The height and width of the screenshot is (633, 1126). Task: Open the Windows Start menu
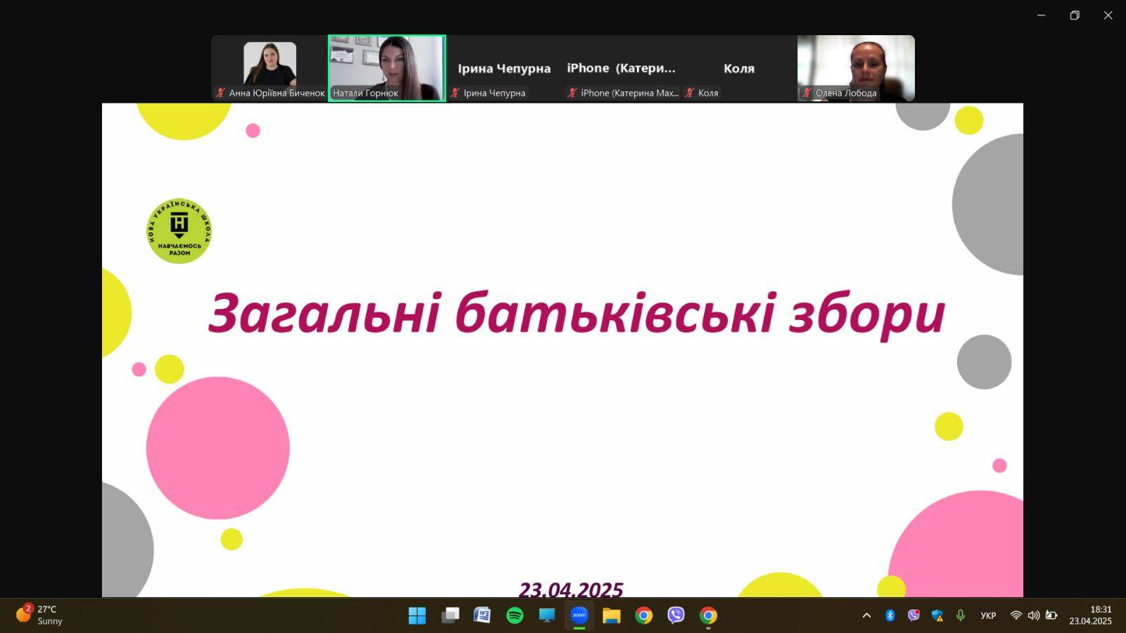[417, 615]
